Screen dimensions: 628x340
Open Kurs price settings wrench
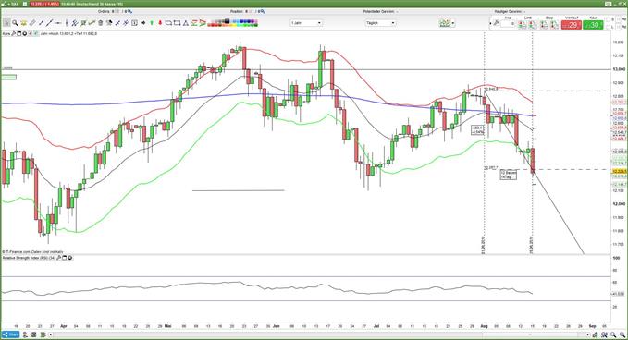pyautogui.click(x=13, y=33)
